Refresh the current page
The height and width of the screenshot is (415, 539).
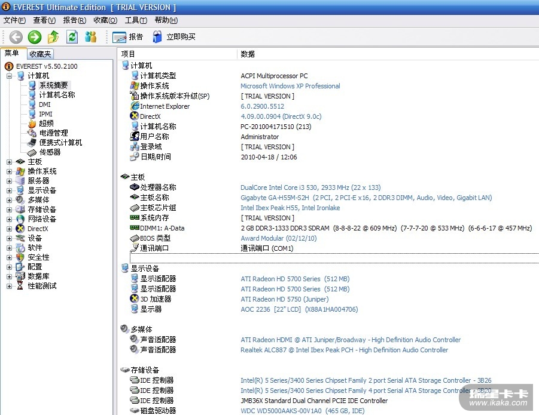[72, 37]
